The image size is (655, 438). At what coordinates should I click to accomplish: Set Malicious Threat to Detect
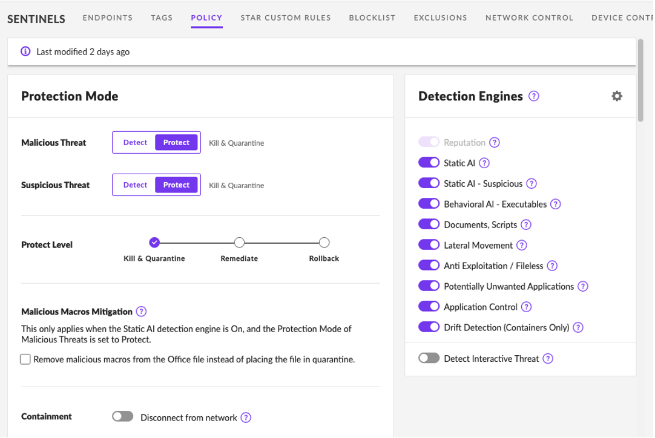pos(135,143)
